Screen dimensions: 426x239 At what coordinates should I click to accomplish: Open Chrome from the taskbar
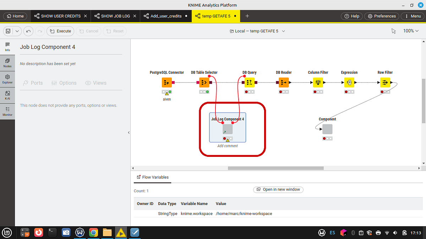pos(93,232)
